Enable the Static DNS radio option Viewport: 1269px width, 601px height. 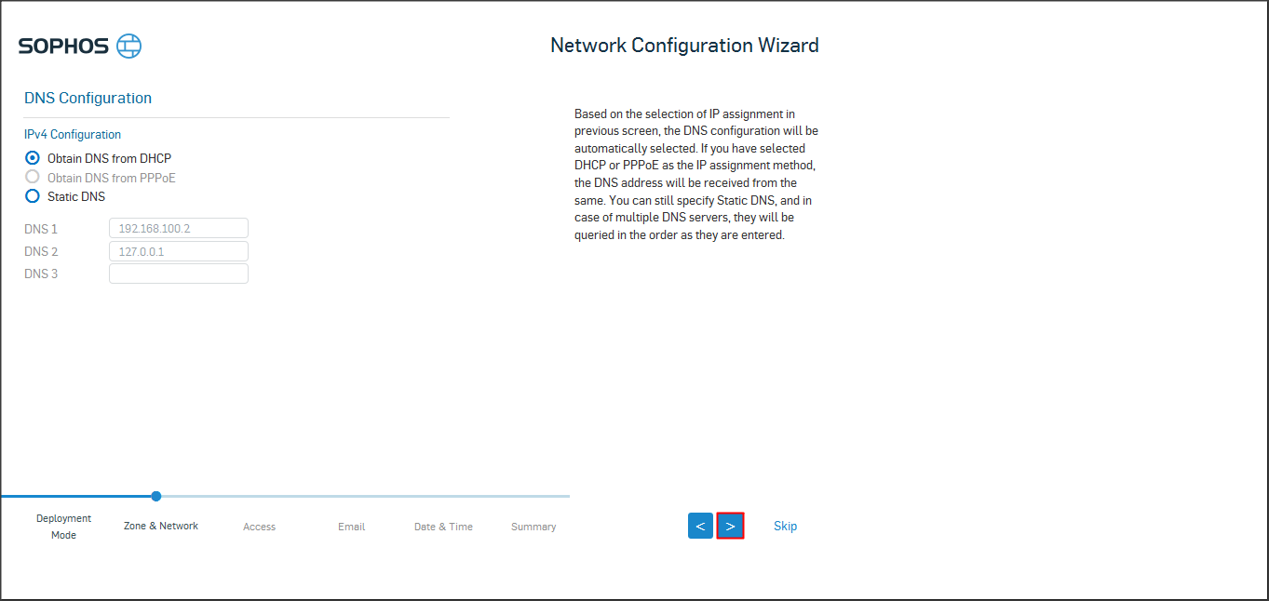(x=33, y=196)
